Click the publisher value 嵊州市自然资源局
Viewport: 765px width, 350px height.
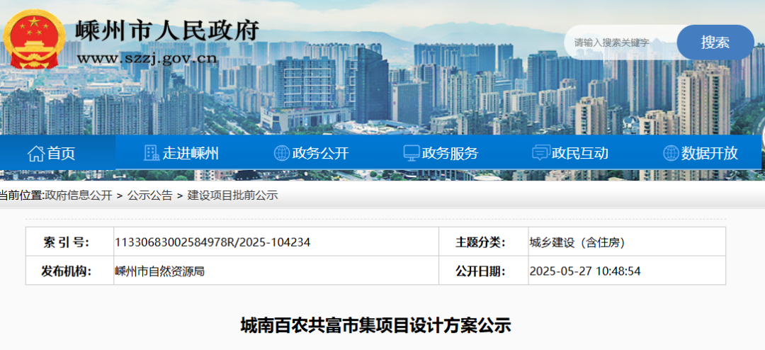click(x=159, y=271)
